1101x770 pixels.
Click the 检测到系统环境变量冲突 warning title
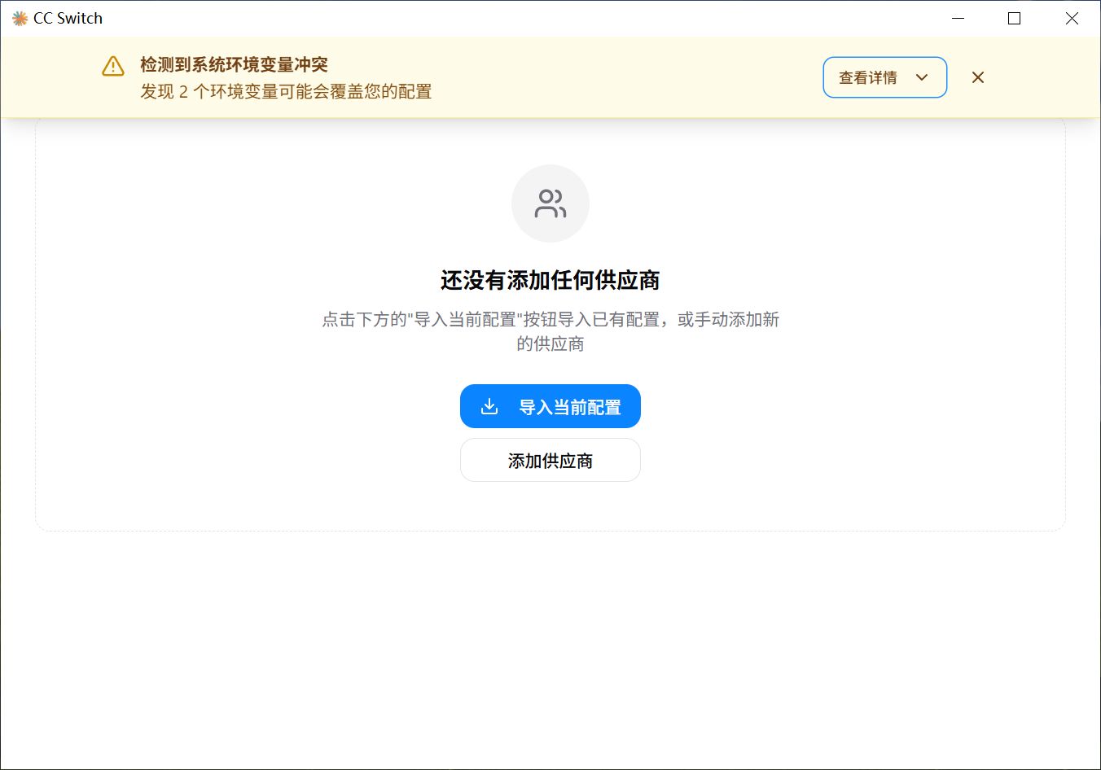(x=234, y=64)
